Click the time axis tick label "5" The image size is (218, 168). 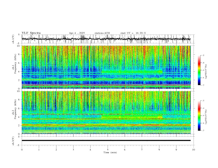click(x=108, y=150)
